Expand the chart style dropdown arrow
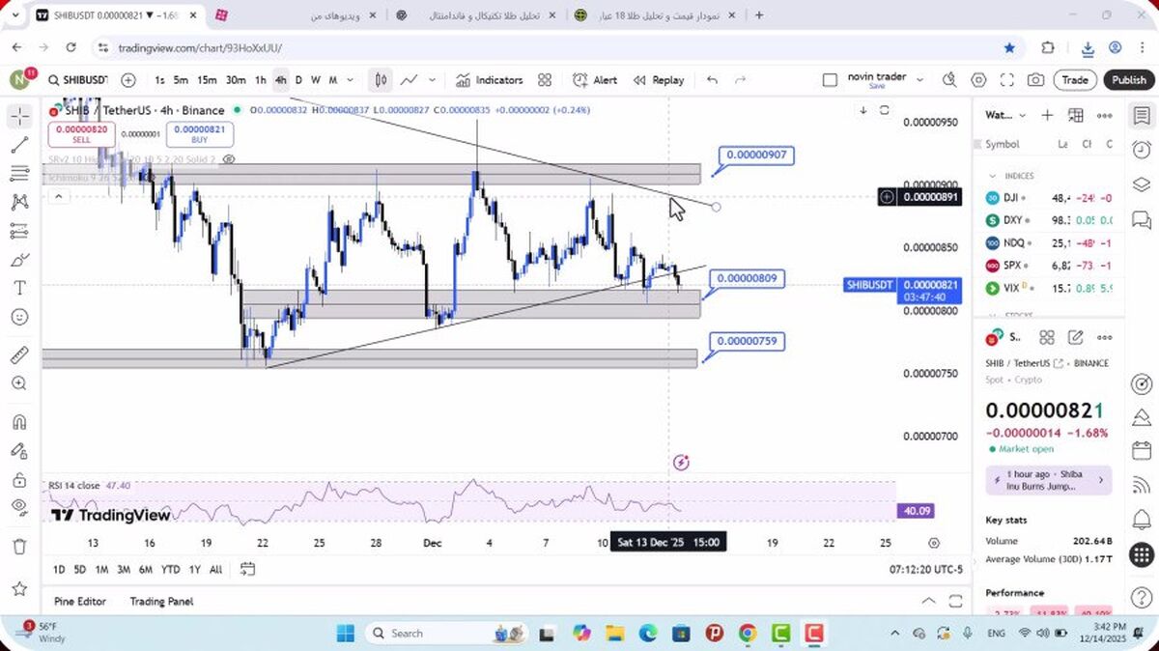This screenshot has height=651, width=1159. click(432, 80)
